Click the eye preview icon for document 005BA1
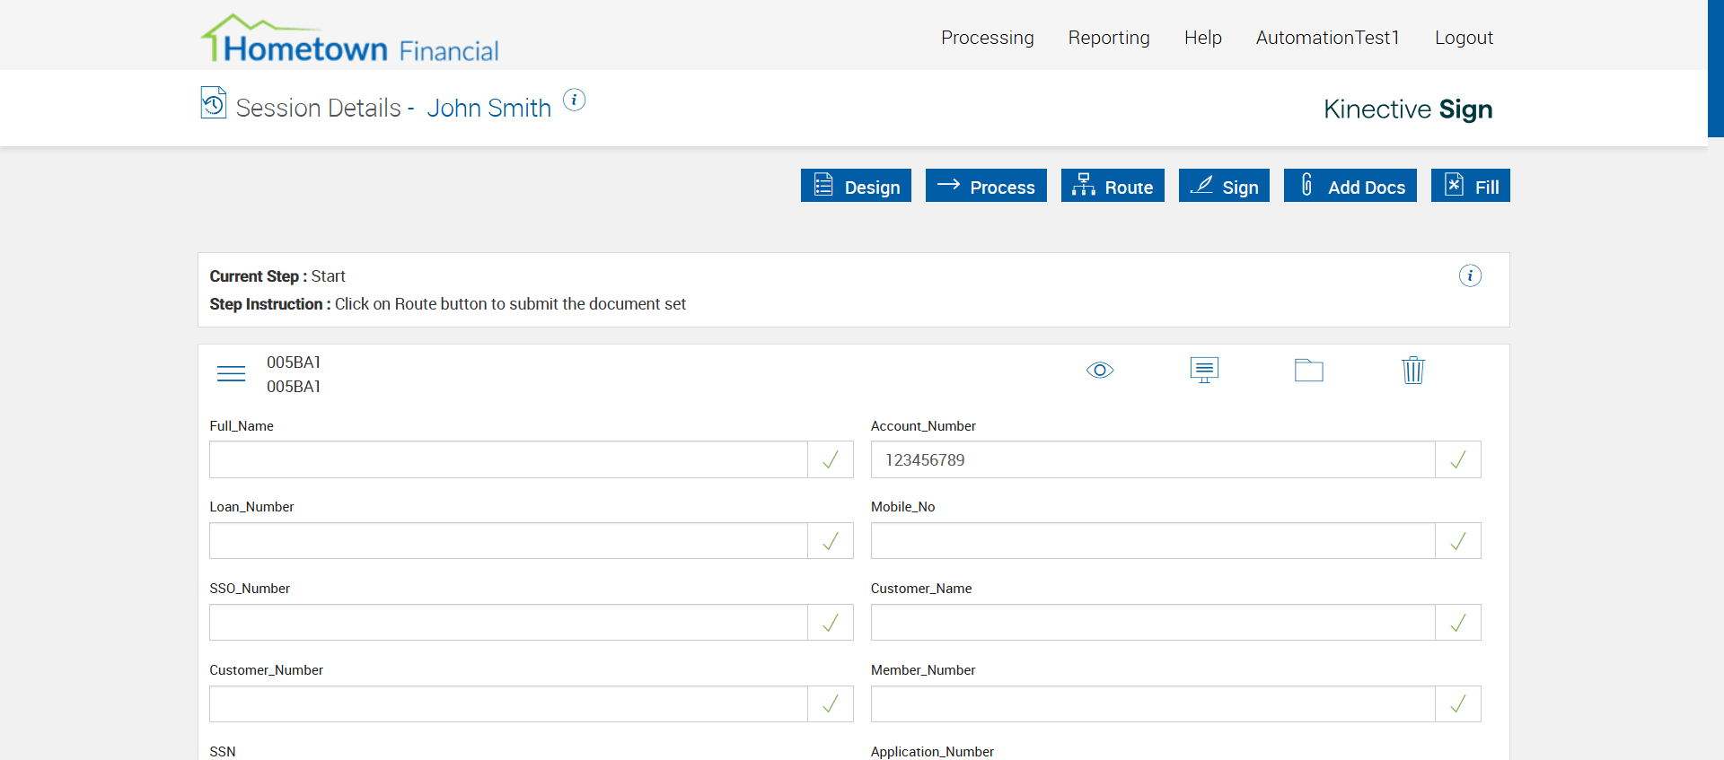 pos(1099,371)
